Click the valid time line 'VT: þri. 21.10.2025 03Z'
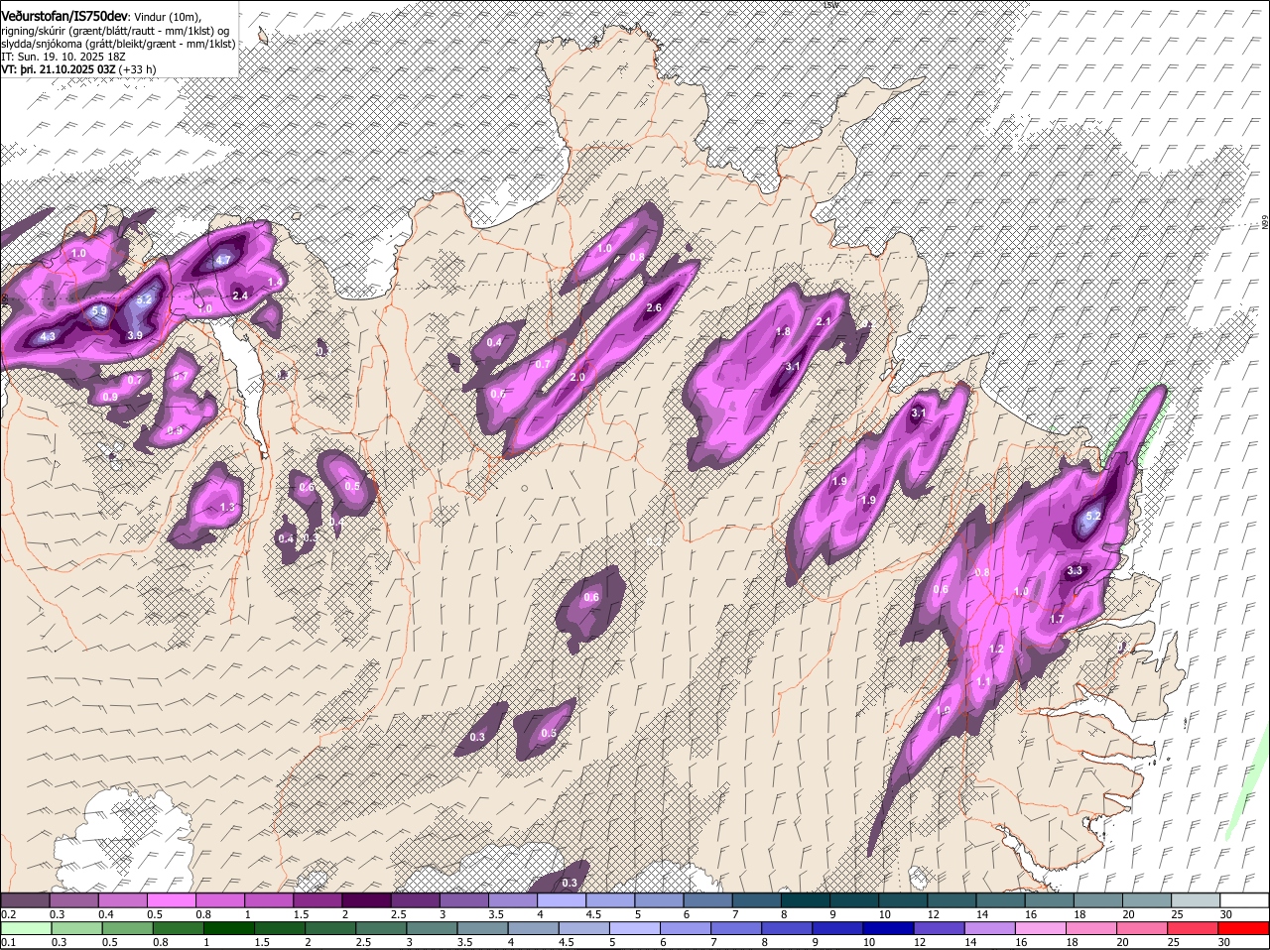Image resolution: width=1270 pixels, height=950 pixels. [58, 69]
